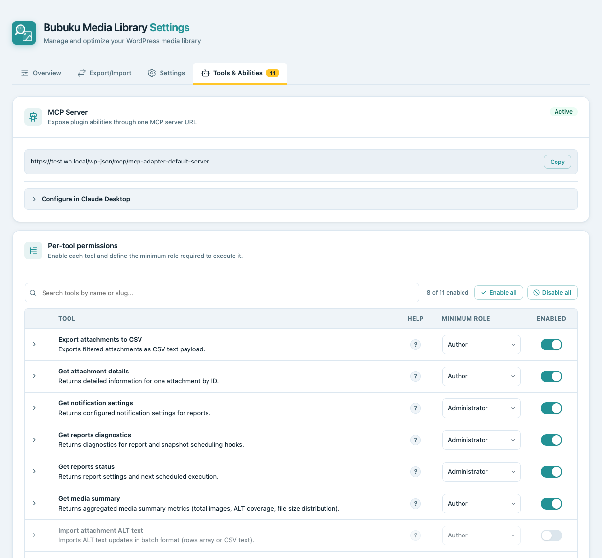602x558 pixels.
Task: Disable Get reports diagnostics tool
Action: (552, 440)
